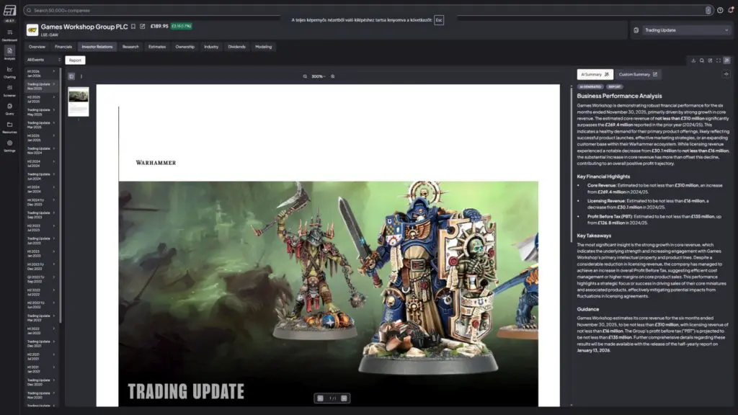Switch to the Overview tab
The image size is (738, 415).
click(x=37, y=47)
